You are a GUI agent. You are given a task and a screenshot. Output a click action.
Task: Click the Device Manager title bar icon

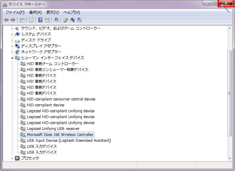[x=5, y=4]
